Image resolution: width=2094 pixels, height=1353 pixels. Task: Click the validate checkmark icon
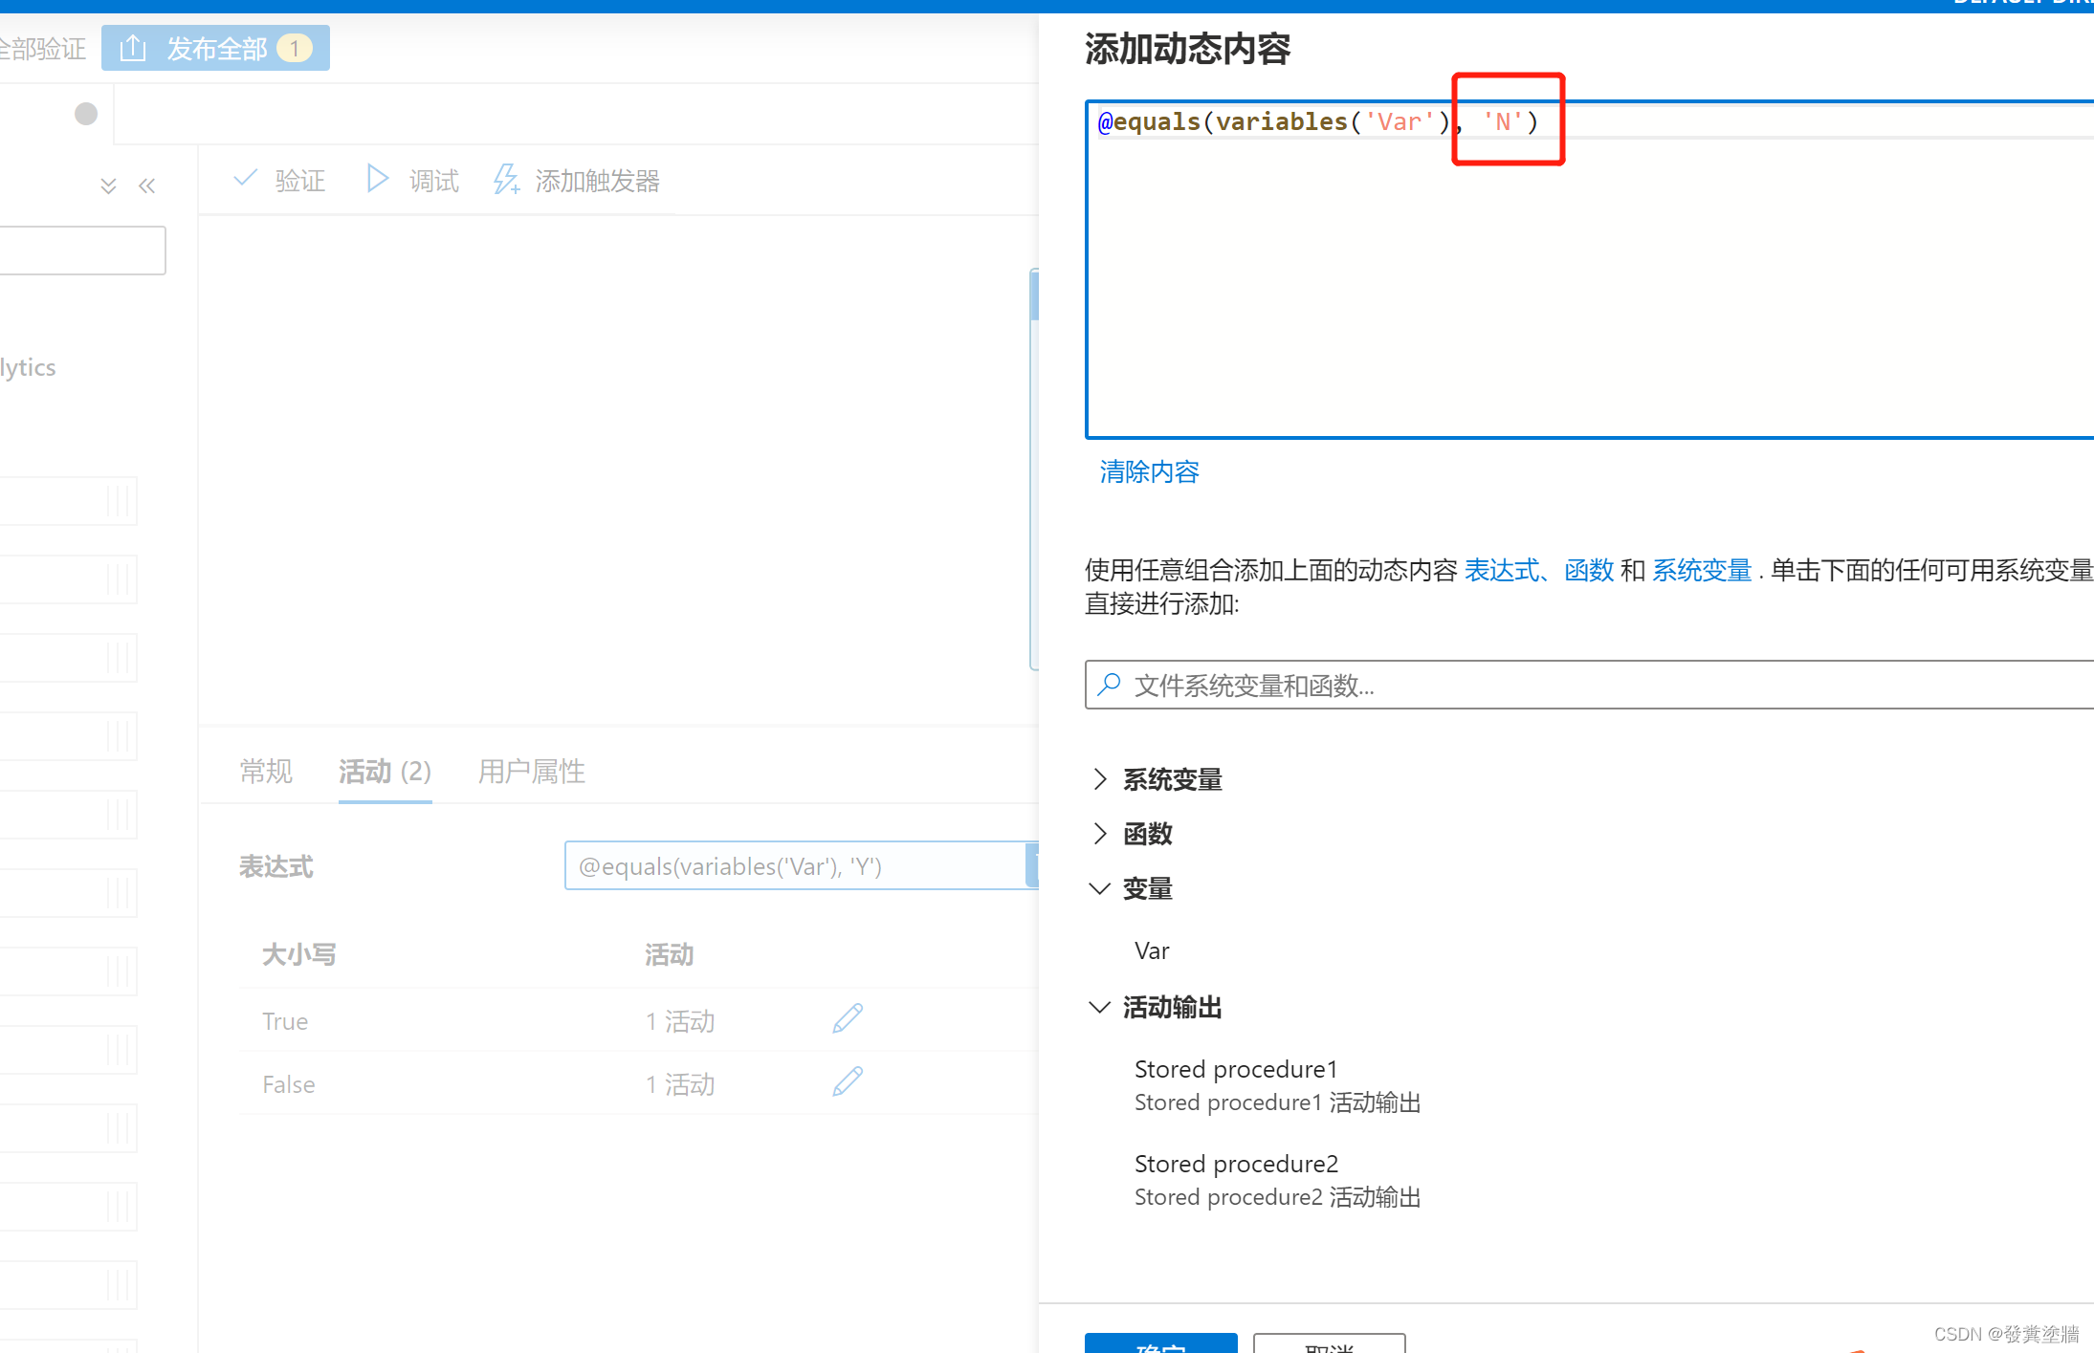click(246, 178)
